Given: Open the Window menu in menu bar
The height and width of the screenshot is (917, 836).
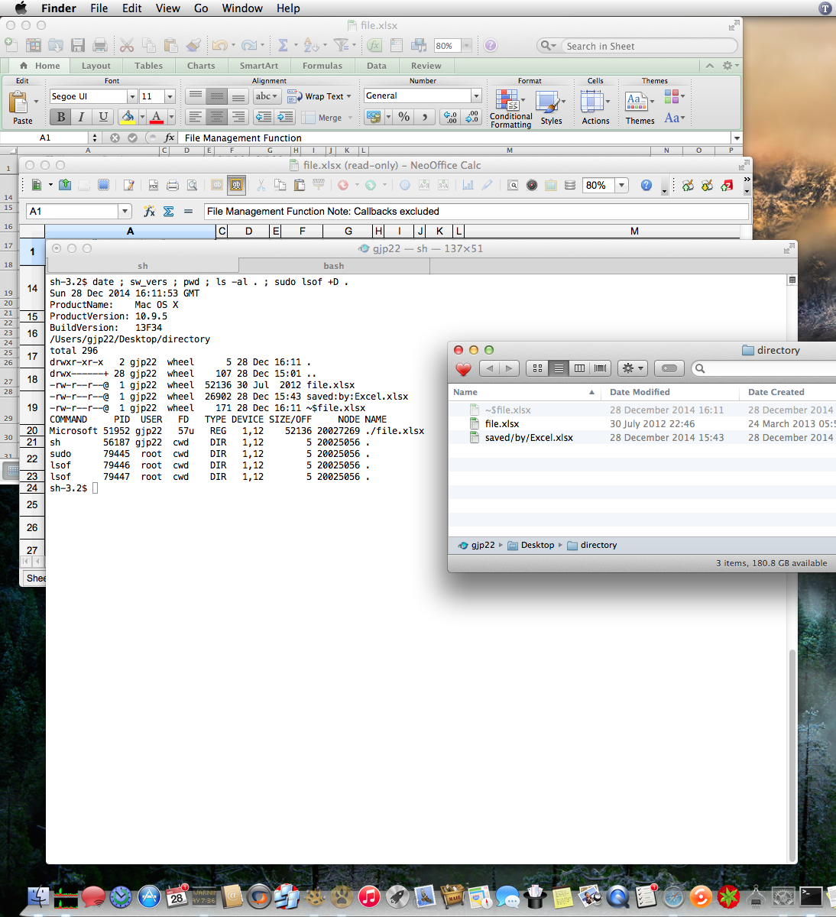Looking at the screenshot, I should click(x=242, y=8).
